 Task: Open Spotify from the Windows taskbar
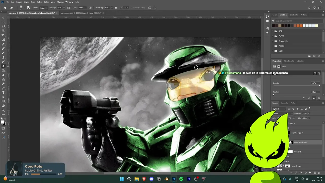pyautogui.click(x=181, y=179)
